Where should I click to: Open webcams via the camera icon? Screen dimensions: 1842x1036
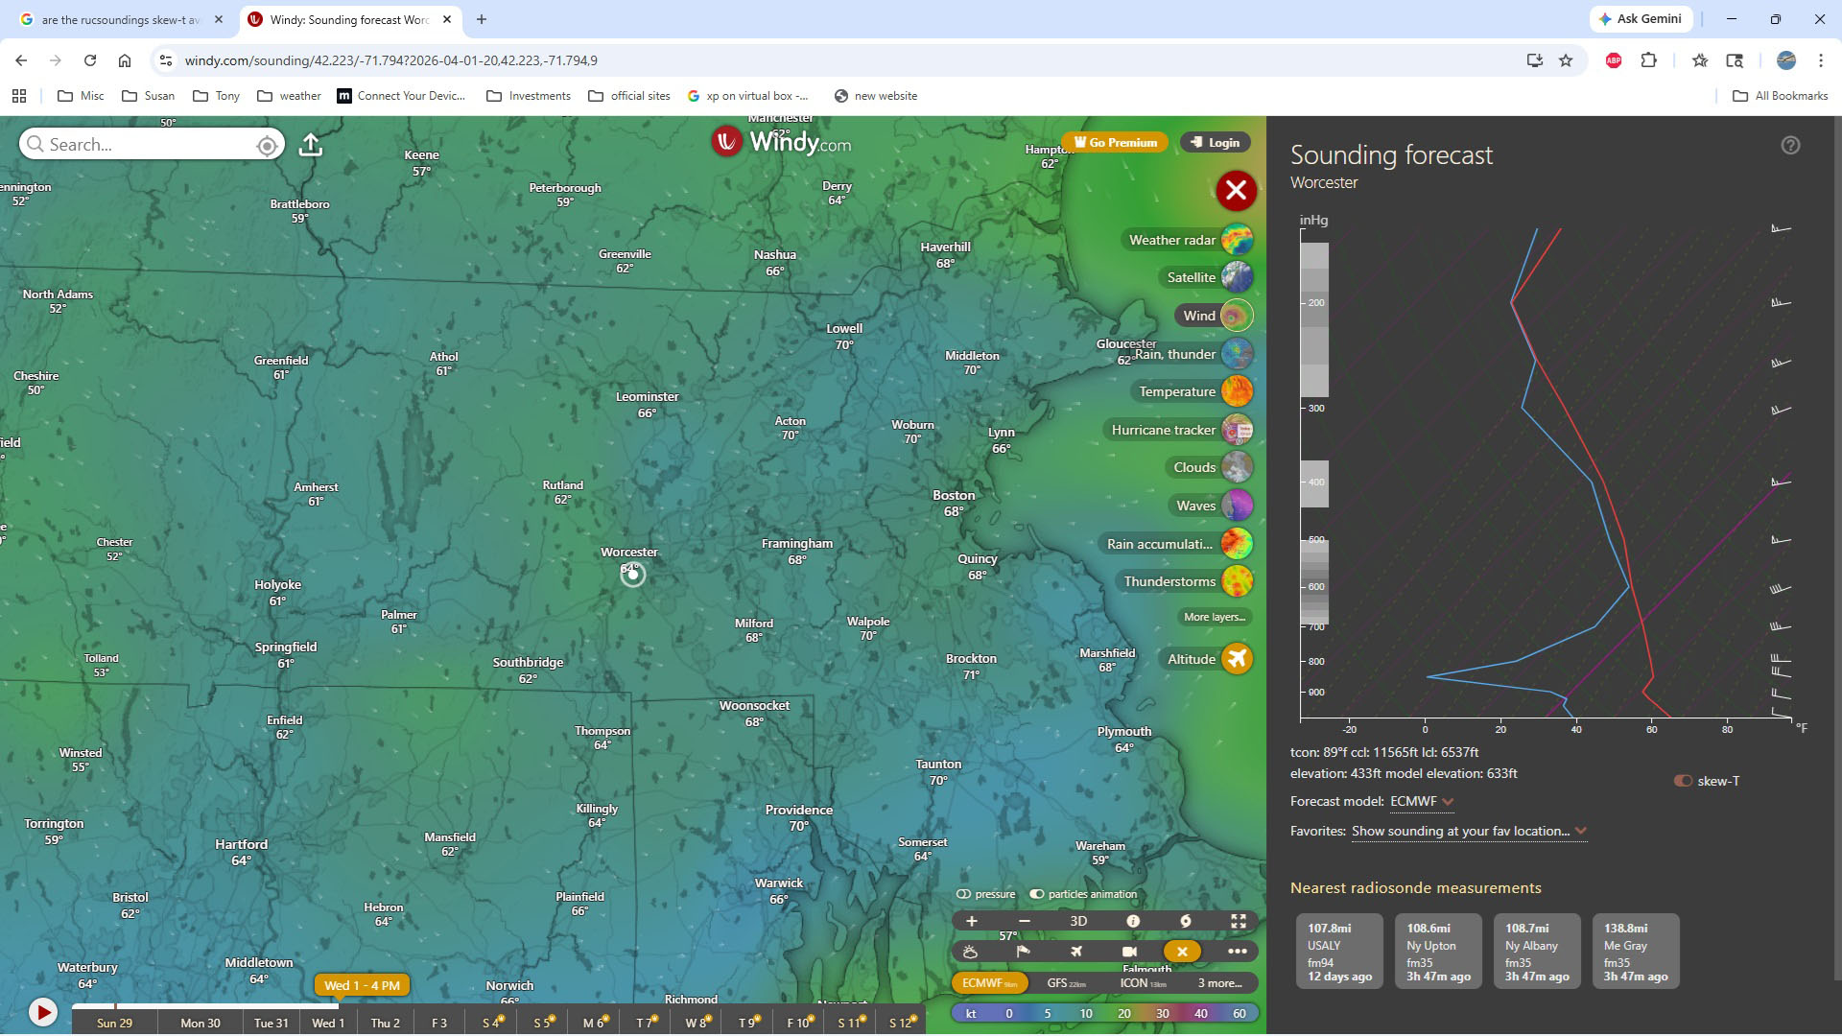(1129, 952)
